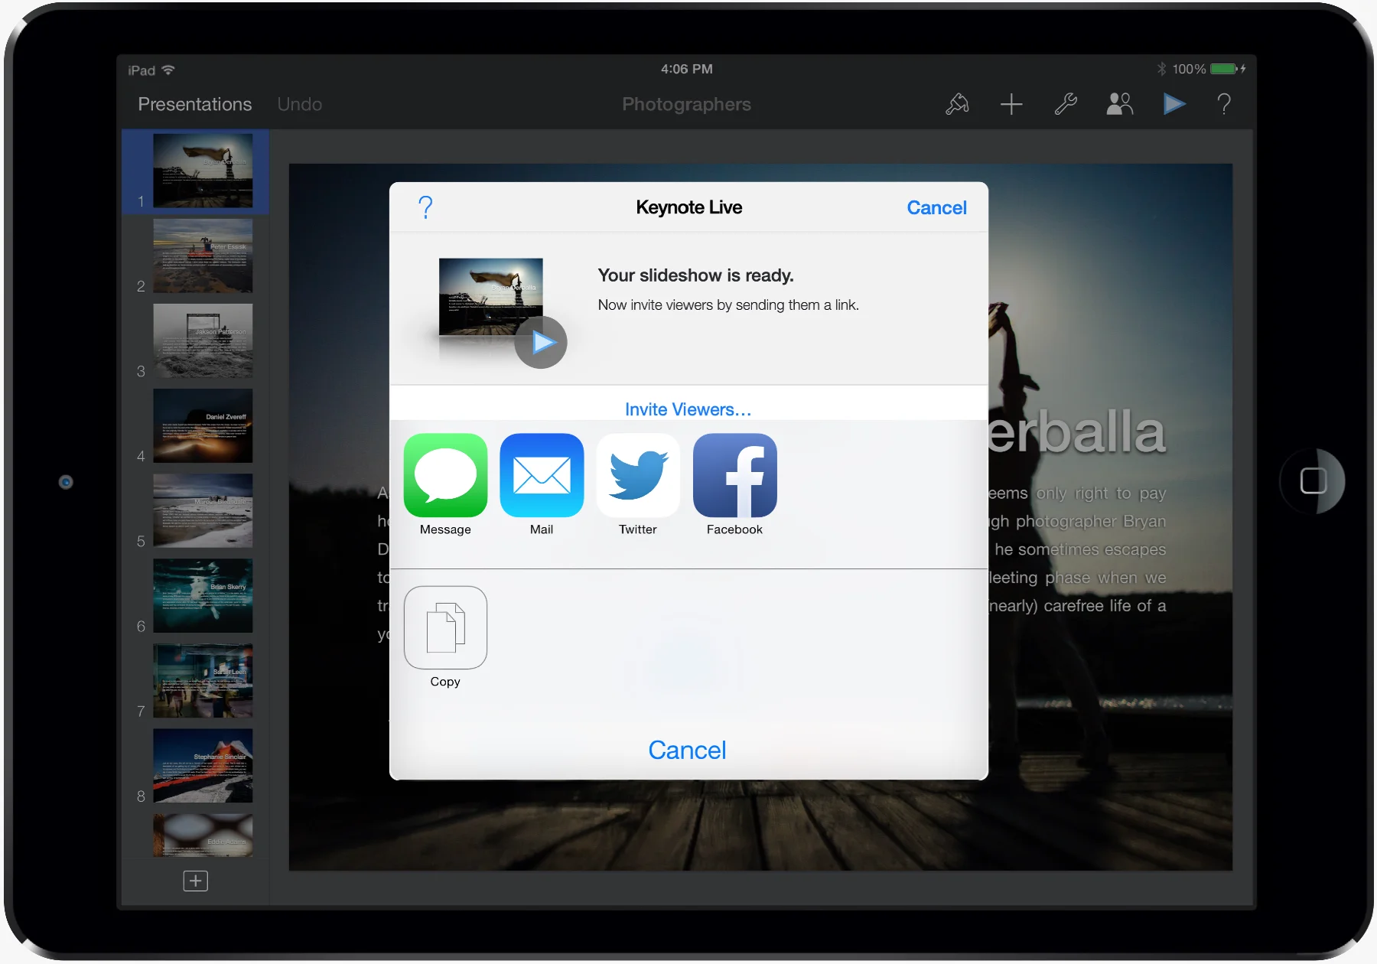The width and height of the screenshot is (1377, 964).
Task: Open the Format paintbrush tool
Action: (x=957, y=104)
